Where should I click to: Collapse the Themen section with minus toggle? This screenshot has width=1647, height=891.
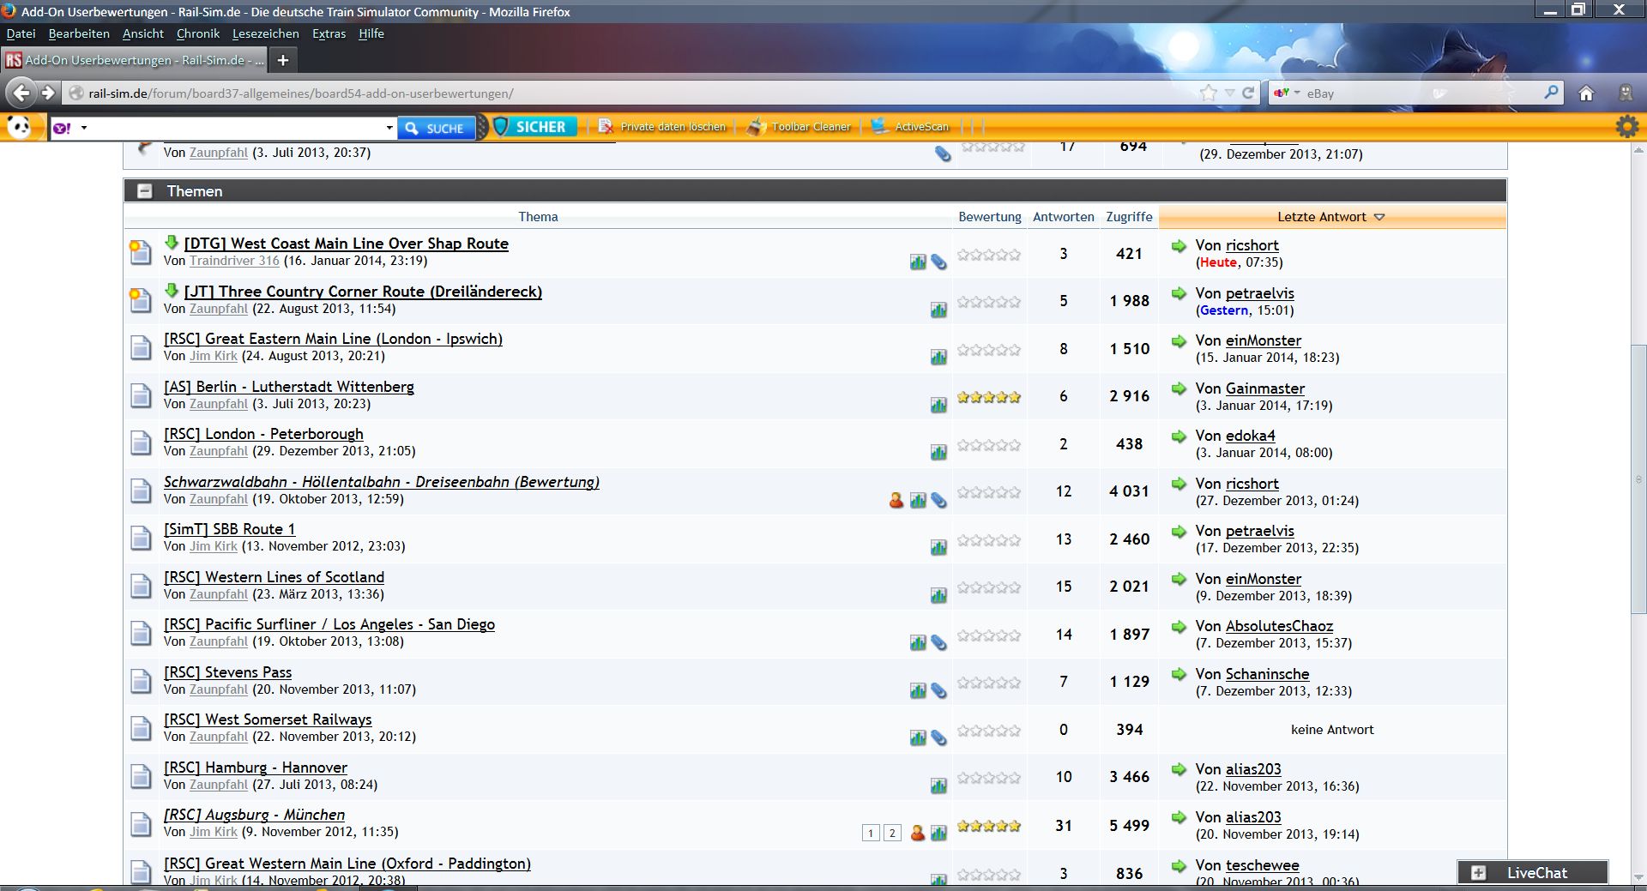145,191
